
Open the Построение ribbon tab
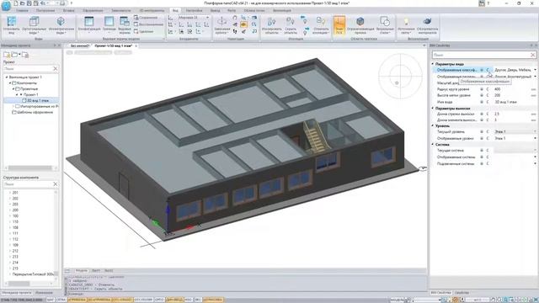click(x=45, y=11)
